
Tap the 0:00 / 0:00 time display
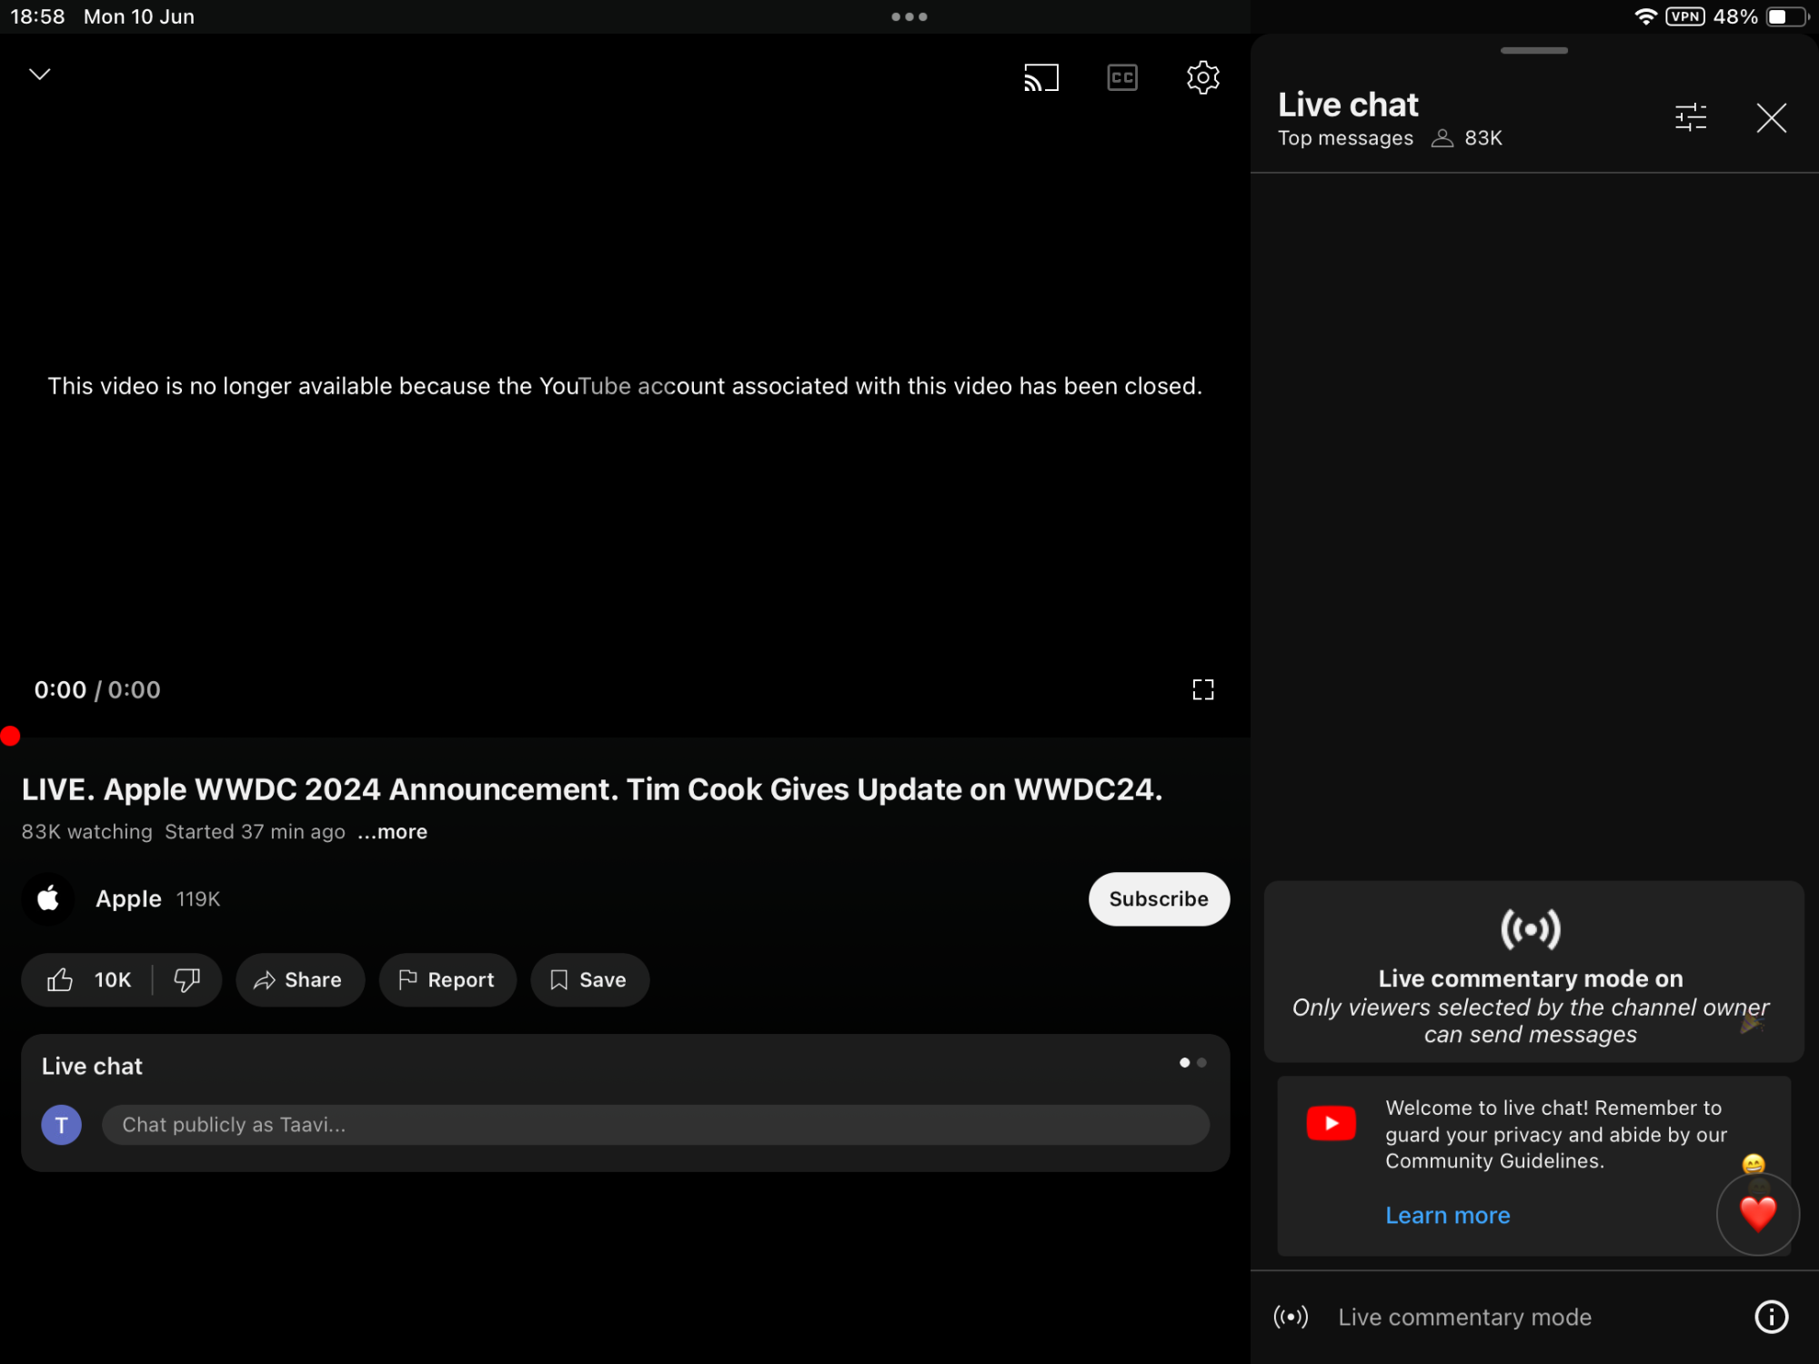tap(97, 689)
